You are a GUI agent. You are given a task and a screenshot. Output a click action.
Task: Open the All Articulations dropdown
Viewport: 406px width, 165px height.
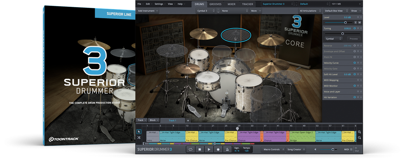pos(309,11)
